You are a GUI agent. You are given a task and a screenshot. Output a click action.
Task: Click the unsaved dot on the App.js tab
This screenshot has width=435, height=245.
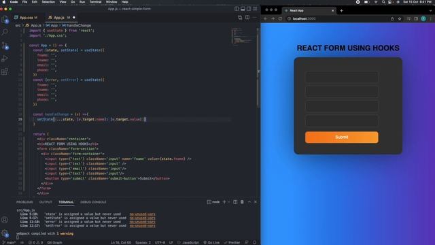click(x=74, y=18)
